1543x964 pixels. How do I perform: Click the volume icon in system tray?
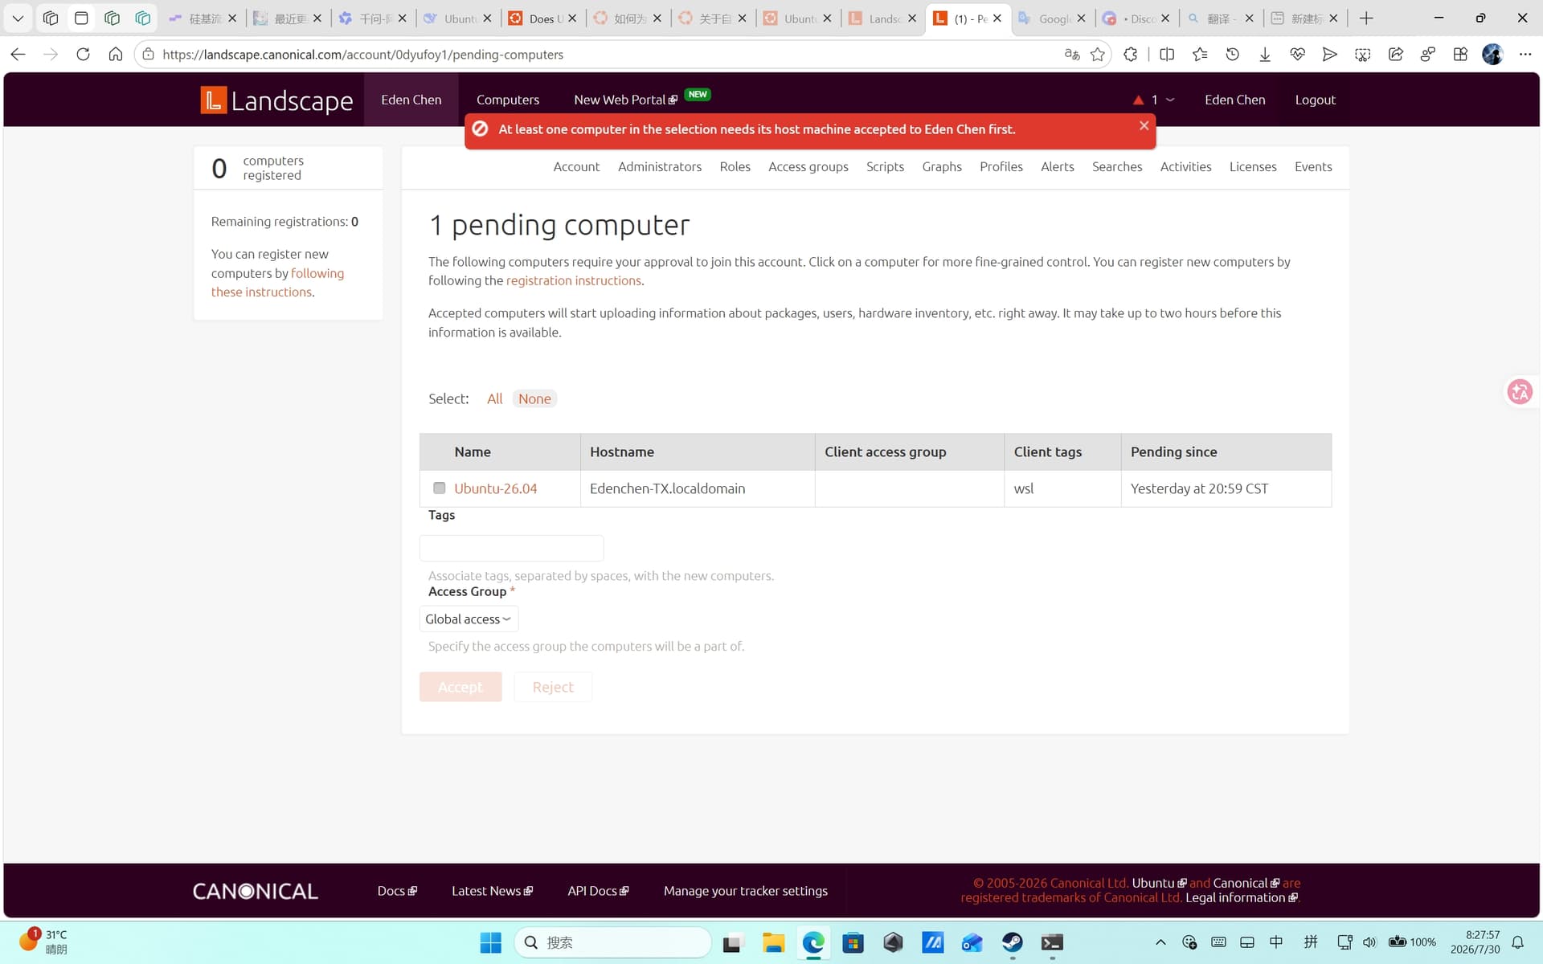[x=1369, y=942]
